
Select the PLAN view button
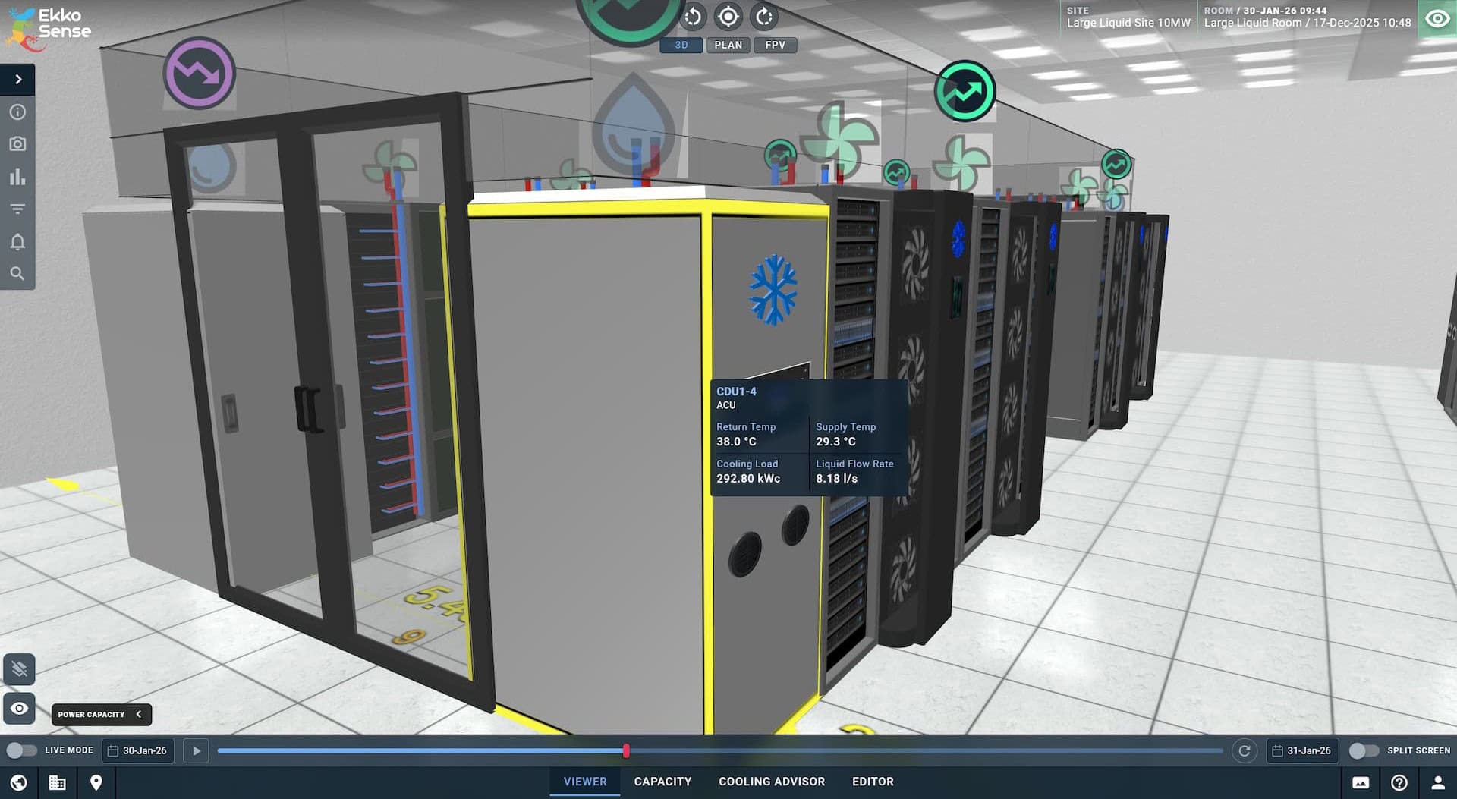[728, 45]
